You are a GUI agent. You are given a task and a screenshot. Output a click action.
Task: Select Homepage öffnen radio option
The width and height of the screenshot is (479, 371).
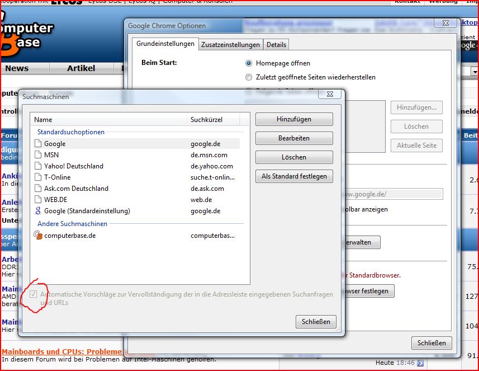[x=249, y=63]
